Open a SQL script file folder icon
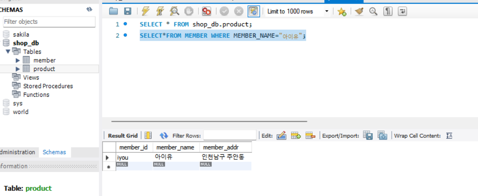Screen dimensions: 478x196 113,12
